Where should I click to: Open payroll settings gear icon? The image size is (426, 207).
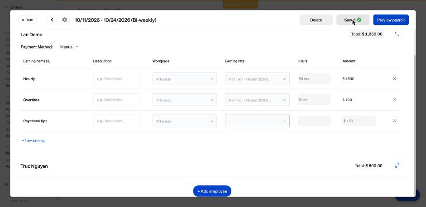[x=64, y=20]
